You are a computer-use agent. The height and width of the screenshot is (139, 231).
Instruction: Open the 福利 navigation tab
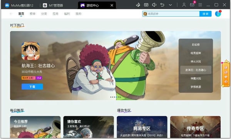(x=67, y=14)
